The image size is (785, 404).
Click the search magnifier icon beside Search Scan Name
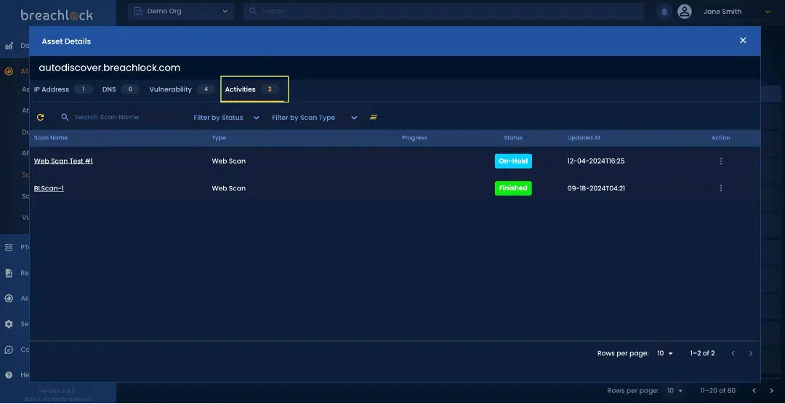click(x=65, y=117)
